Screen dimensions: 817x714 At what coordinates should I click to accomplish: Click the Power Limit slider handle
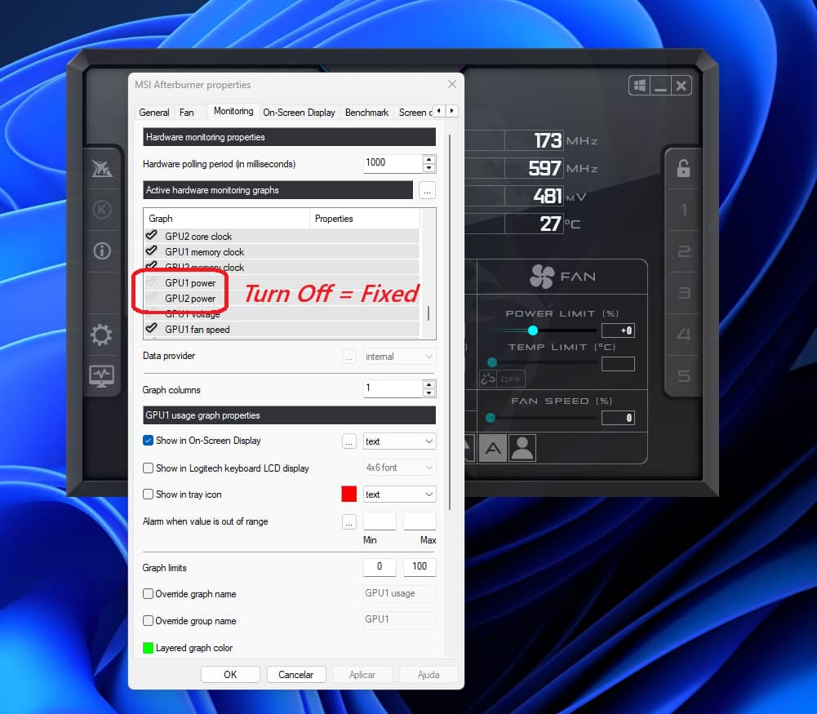pyautogui.click(x=532, y=330)
